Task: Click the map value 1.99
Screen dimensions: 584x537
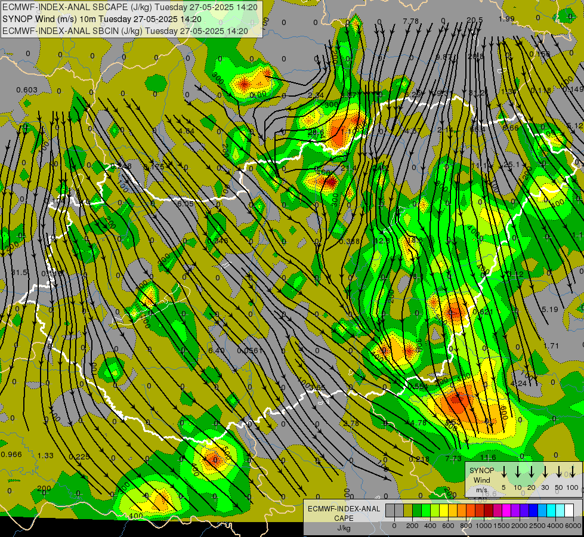Action: pos(506,18)
